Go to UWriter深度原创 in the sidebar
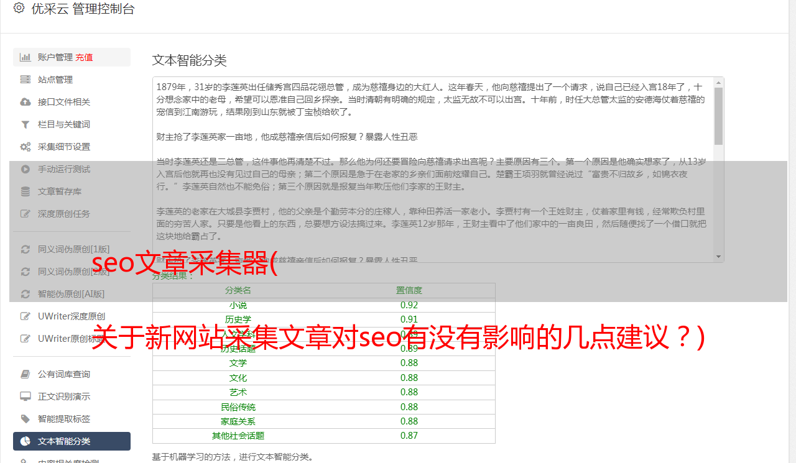The width and height of the screenshot is (796, 463). coord(72,316)
